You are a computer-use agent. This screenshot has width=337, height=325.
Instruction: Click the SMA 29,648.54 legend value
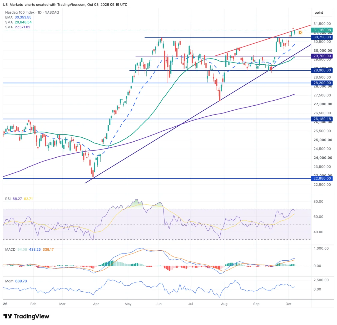point(23,22)
